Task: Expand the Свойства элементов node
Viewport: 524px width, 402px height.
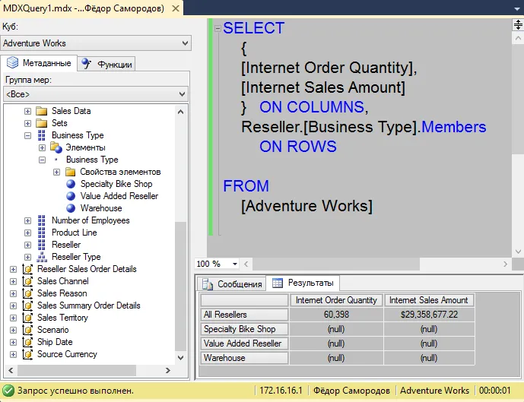Action: 56,172
